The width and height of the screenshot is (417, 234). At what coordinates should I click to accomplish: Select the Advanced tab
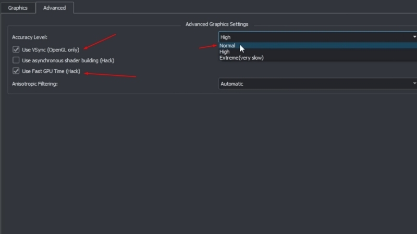point(54,8)
